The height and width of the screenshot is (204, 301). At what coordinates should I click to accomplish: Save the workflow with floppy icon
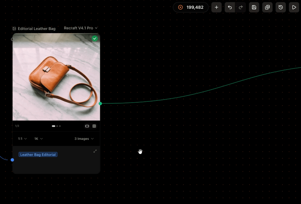(254, 7)
